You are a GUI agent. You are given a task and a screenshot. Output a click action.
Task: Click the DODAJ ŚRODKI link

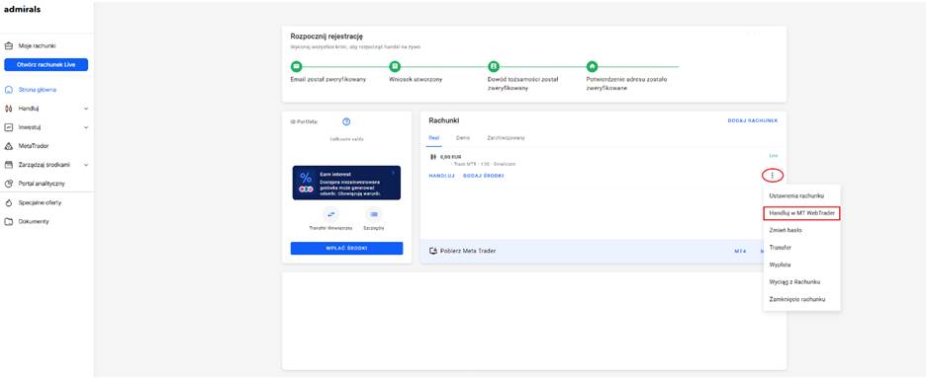[483, 176]
